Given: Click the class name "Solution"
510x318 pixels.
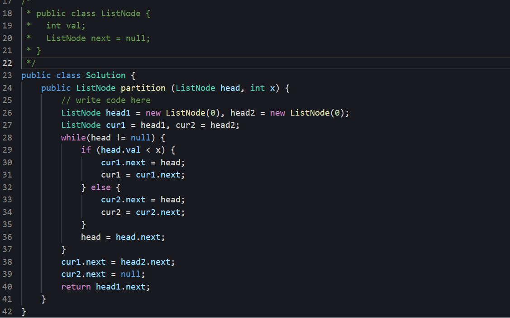Looking at the screenshot, I should (x=106, y=76).
